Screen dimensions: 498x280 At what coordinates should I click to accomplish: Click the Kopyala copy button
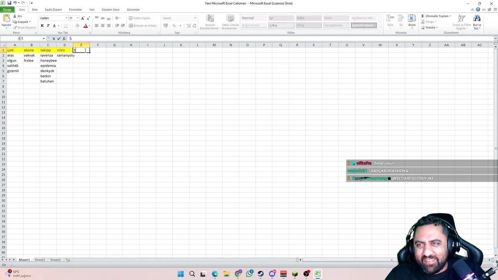(21, 22)
